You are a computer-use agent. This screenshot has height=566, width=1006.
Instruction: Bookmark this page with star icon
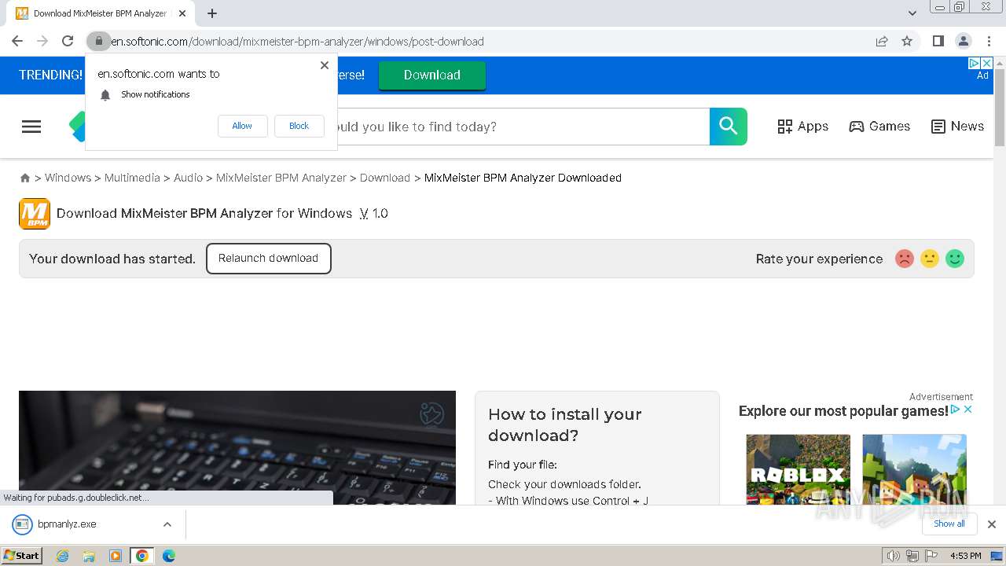point(907,42)
